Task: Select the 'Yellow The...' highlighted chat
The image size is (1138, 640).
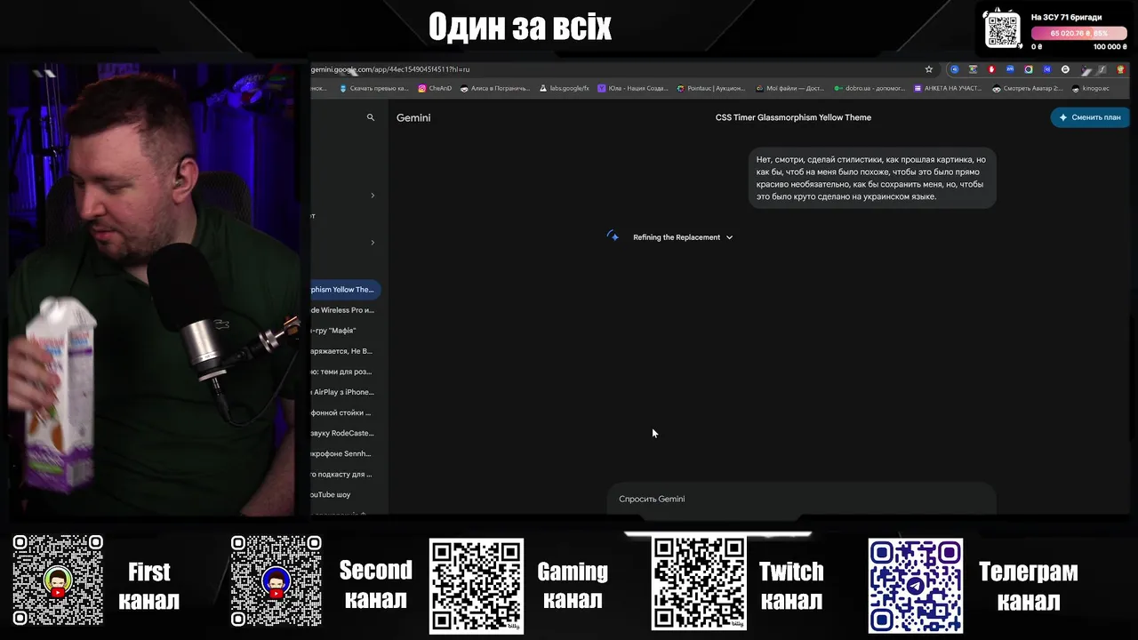Action: click(x=345, y=290)
